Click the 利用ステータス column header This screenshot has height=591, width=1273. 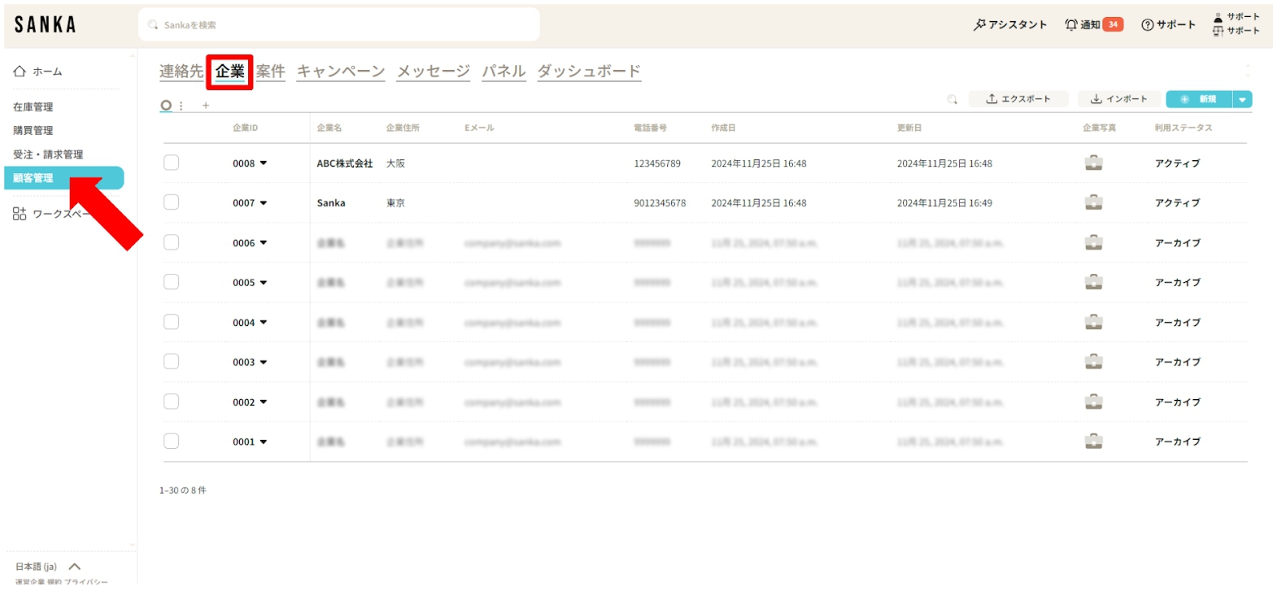(x=1183, y=128)
